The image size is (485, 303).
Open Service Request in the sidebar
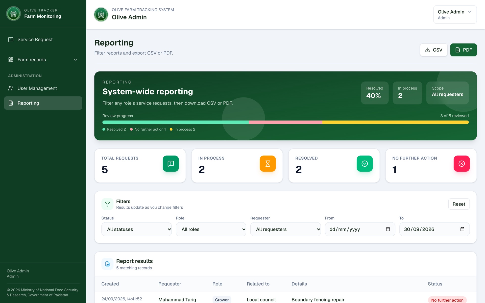point(43,39)
